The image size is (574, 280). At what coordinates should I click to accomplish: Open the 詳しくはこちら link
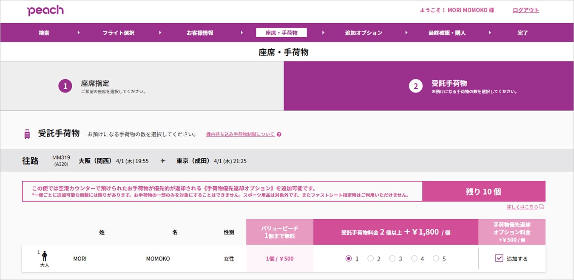coord(523,207)
